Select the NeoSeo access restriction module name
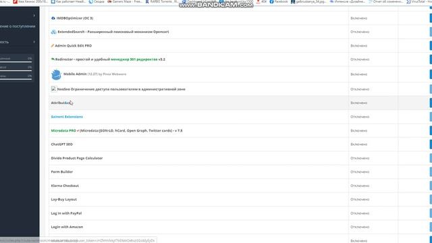Screen dimensions: 432x243 122,89
